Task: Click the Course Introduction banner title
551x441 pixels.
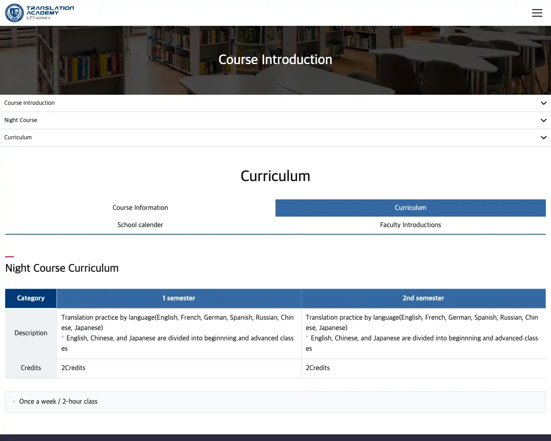Action: pos(275,59)
